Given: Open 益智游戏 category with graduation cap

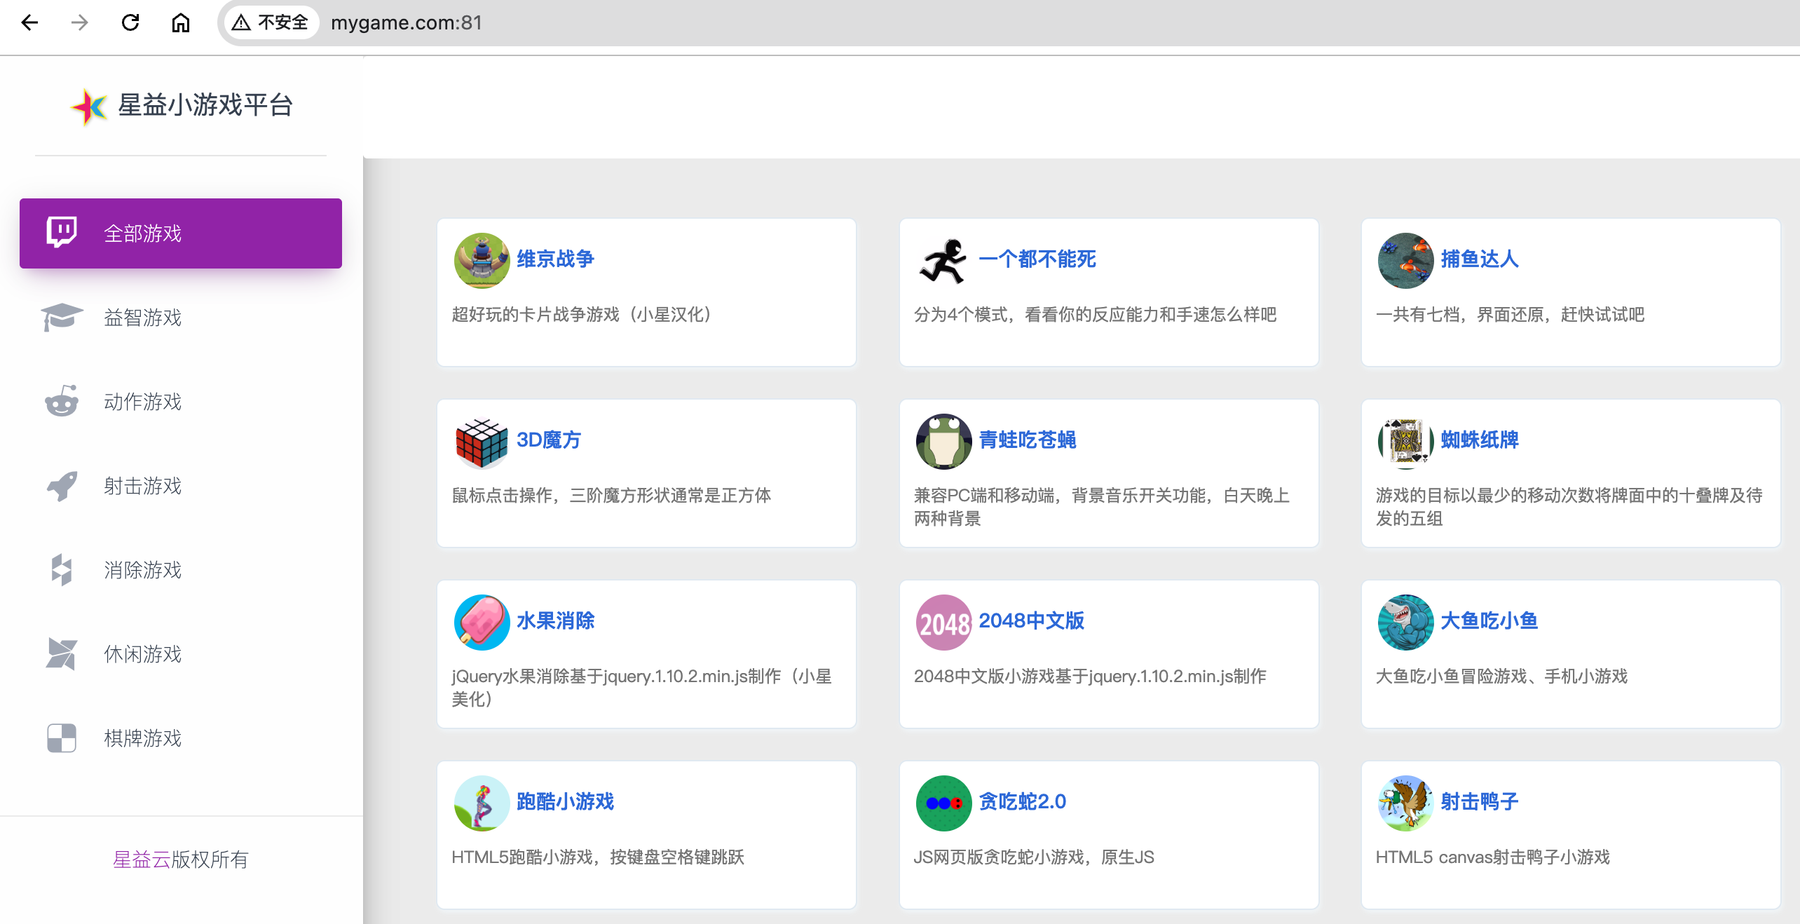Looking at the screenshot, I should click(142, 318).
